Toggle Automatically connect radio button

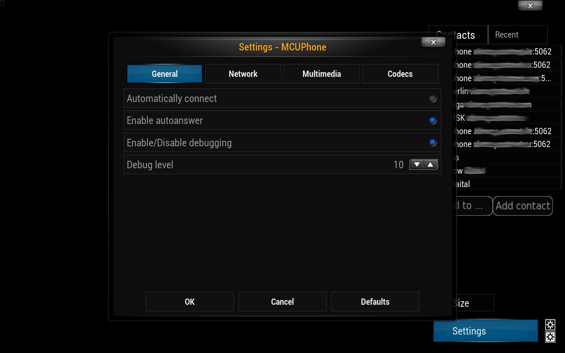coord(432,99)
